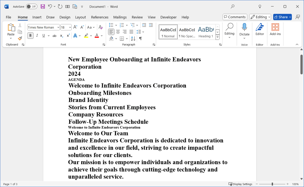
Task: Switch to the Insert tab
Action: [37, 17]
